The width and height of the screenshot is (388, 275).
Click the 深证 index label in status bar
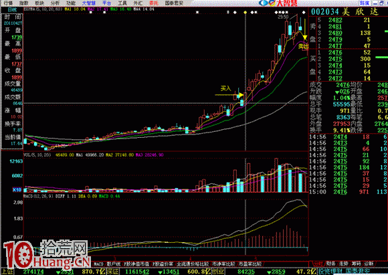click(x=112, y=272)
